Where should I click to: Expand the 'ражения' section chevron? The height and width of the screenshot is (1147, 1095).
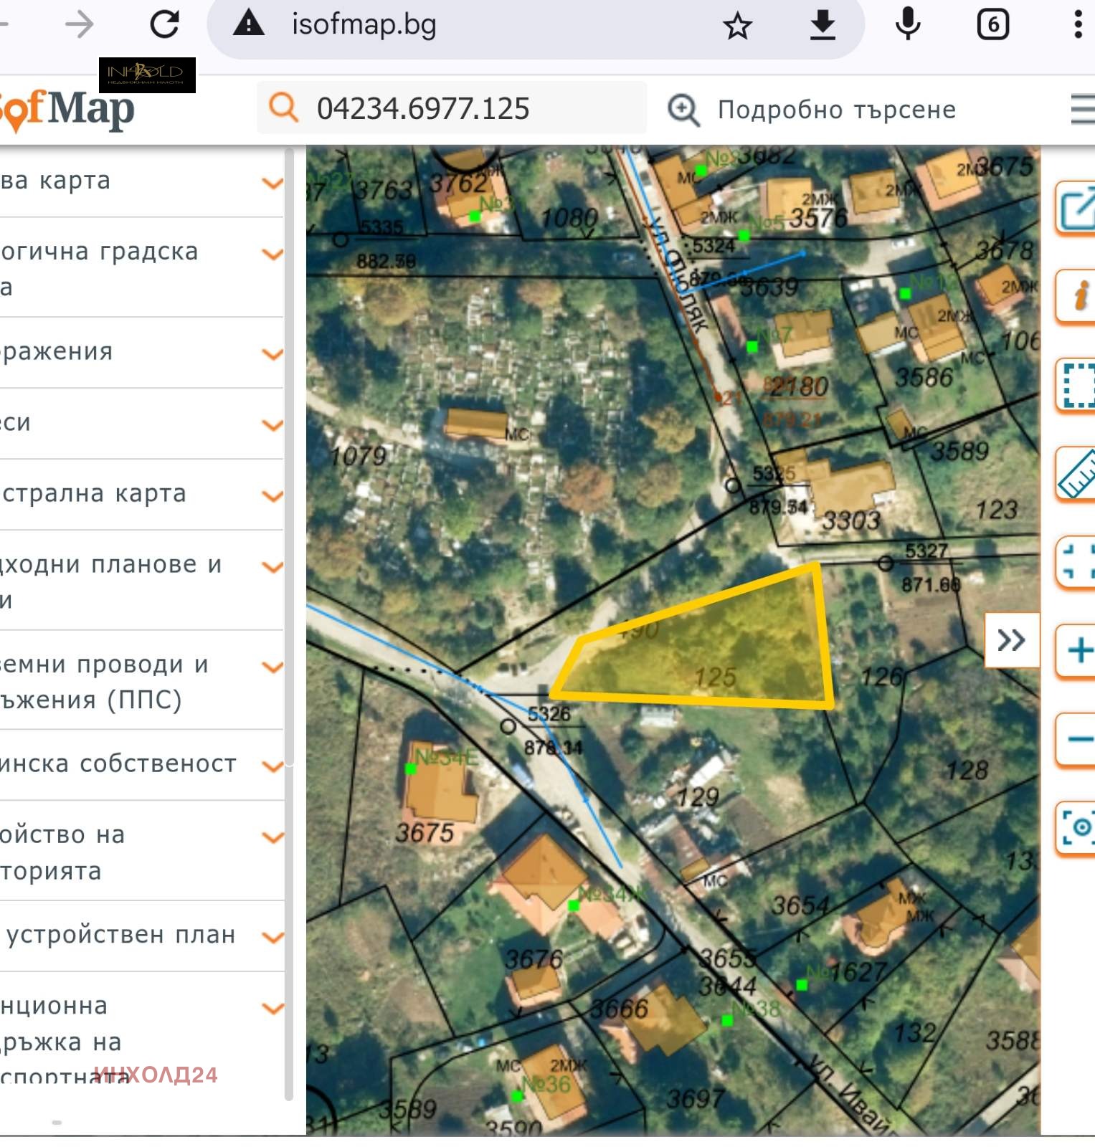[x=272, y=353]
